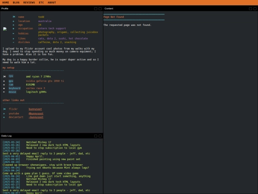Click the left square button in the Content panel header

250,9
